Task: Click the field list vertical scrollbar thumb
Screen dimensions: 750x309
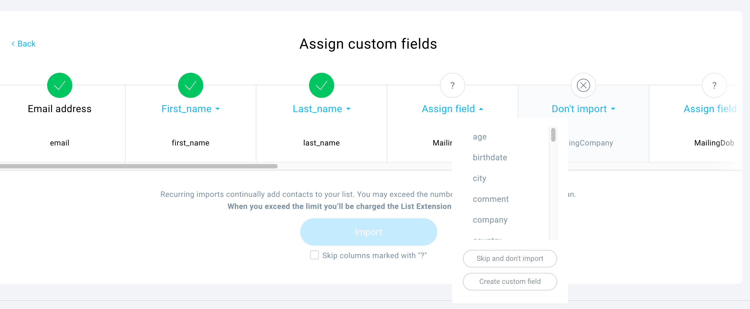Action: [x=553, y=135]
